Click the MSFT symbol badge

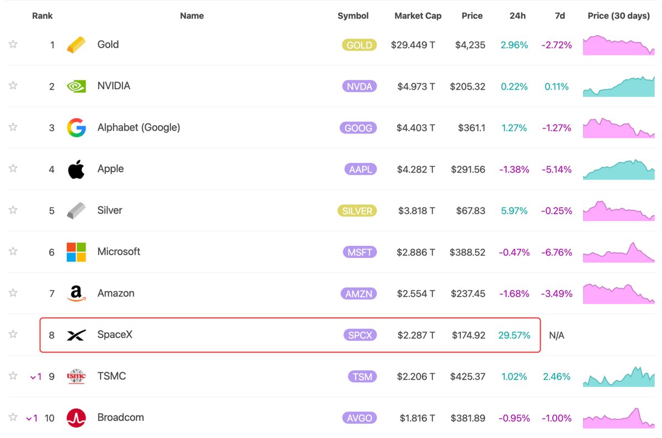tap(360, 252)
